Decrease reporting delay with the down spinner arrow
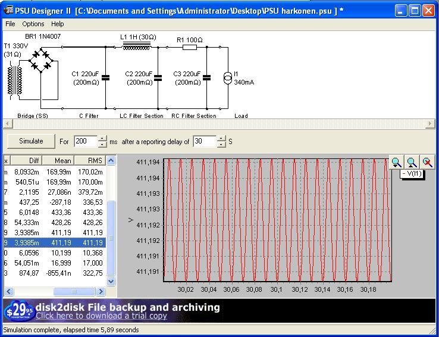This screenshot has width=439, height=337. 221,145
